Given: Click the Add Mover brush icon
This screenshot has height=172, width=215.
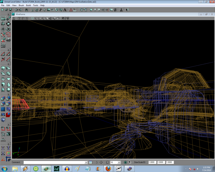Looking at the screenshot, I should coord(3,114).
